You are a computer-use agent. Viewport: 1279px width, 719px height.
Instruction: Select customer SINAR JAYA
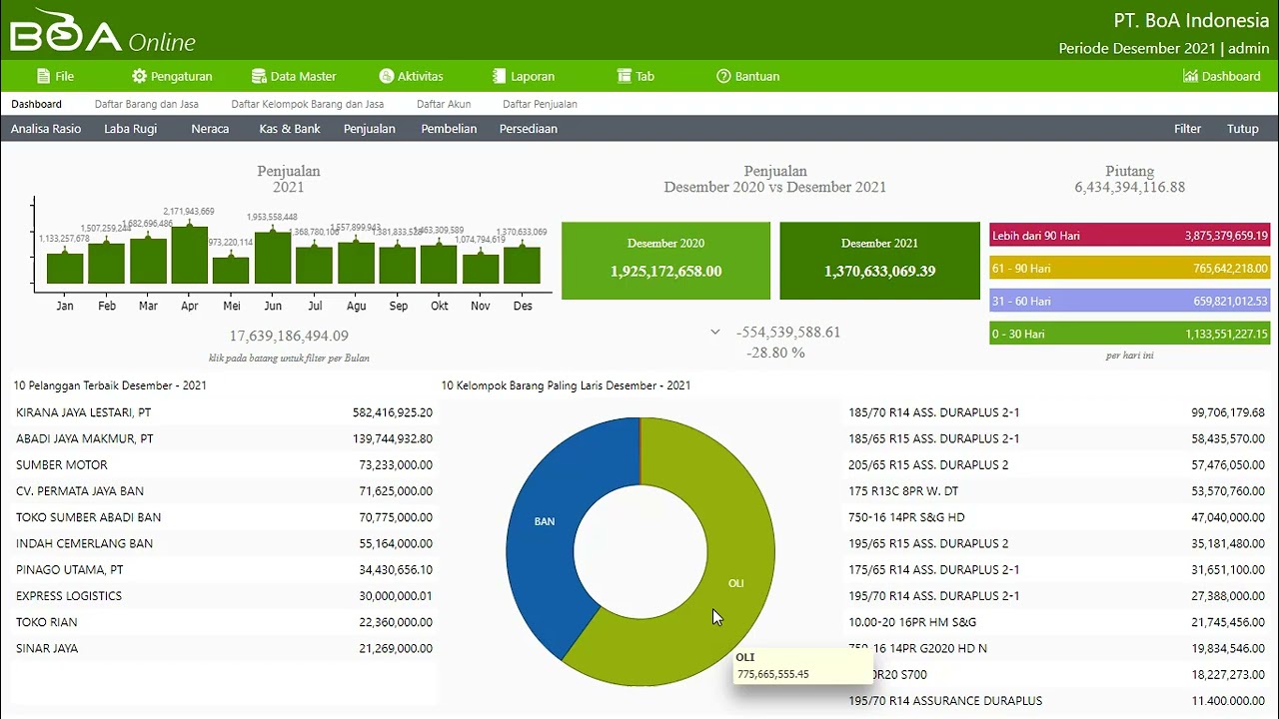tap(224, 648)
